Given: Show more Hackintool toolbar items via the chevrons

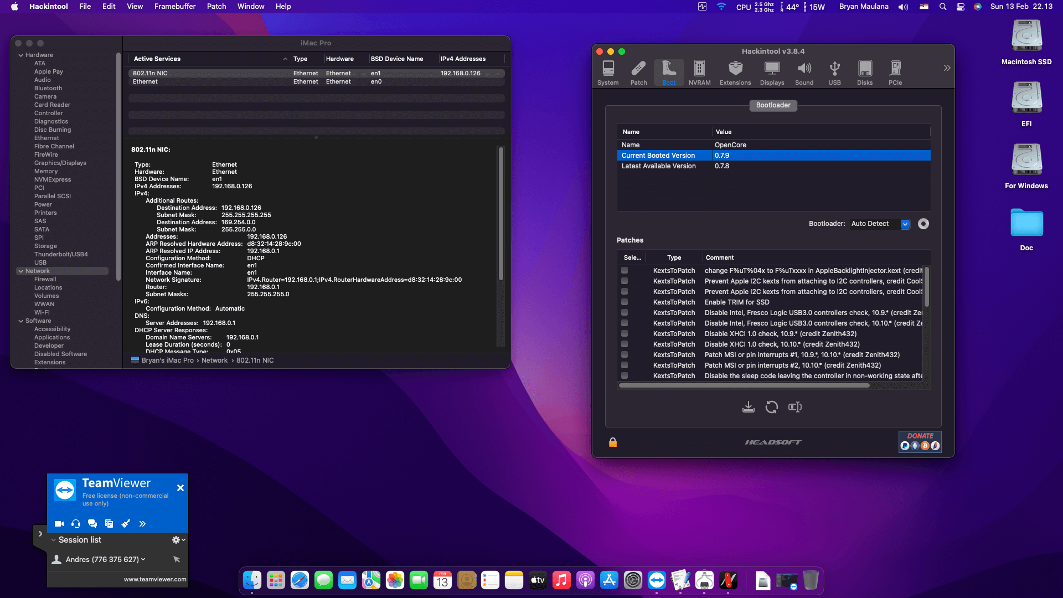Looking at the screenshot, I should coord(947,68).
